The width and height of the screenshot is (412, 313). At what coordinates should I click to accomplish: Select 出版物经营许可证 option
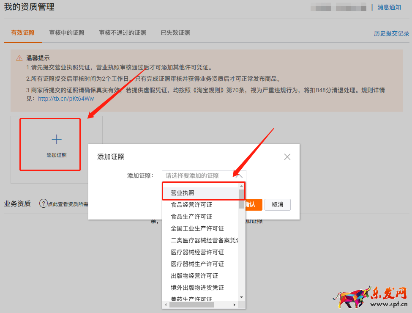coord(194,276)
